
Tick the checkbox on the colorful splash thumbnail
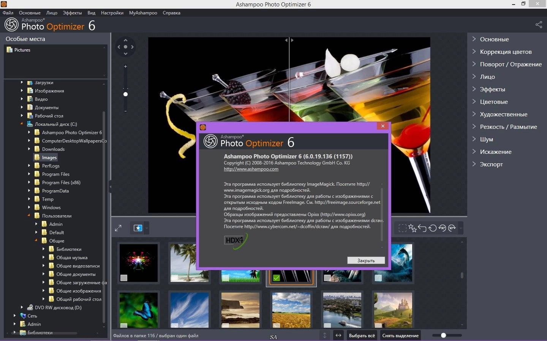coord(123,278)
